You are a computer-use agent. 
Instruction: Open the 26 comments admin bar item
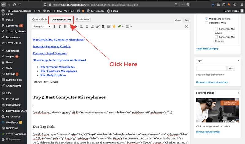(x=47, y=11)
